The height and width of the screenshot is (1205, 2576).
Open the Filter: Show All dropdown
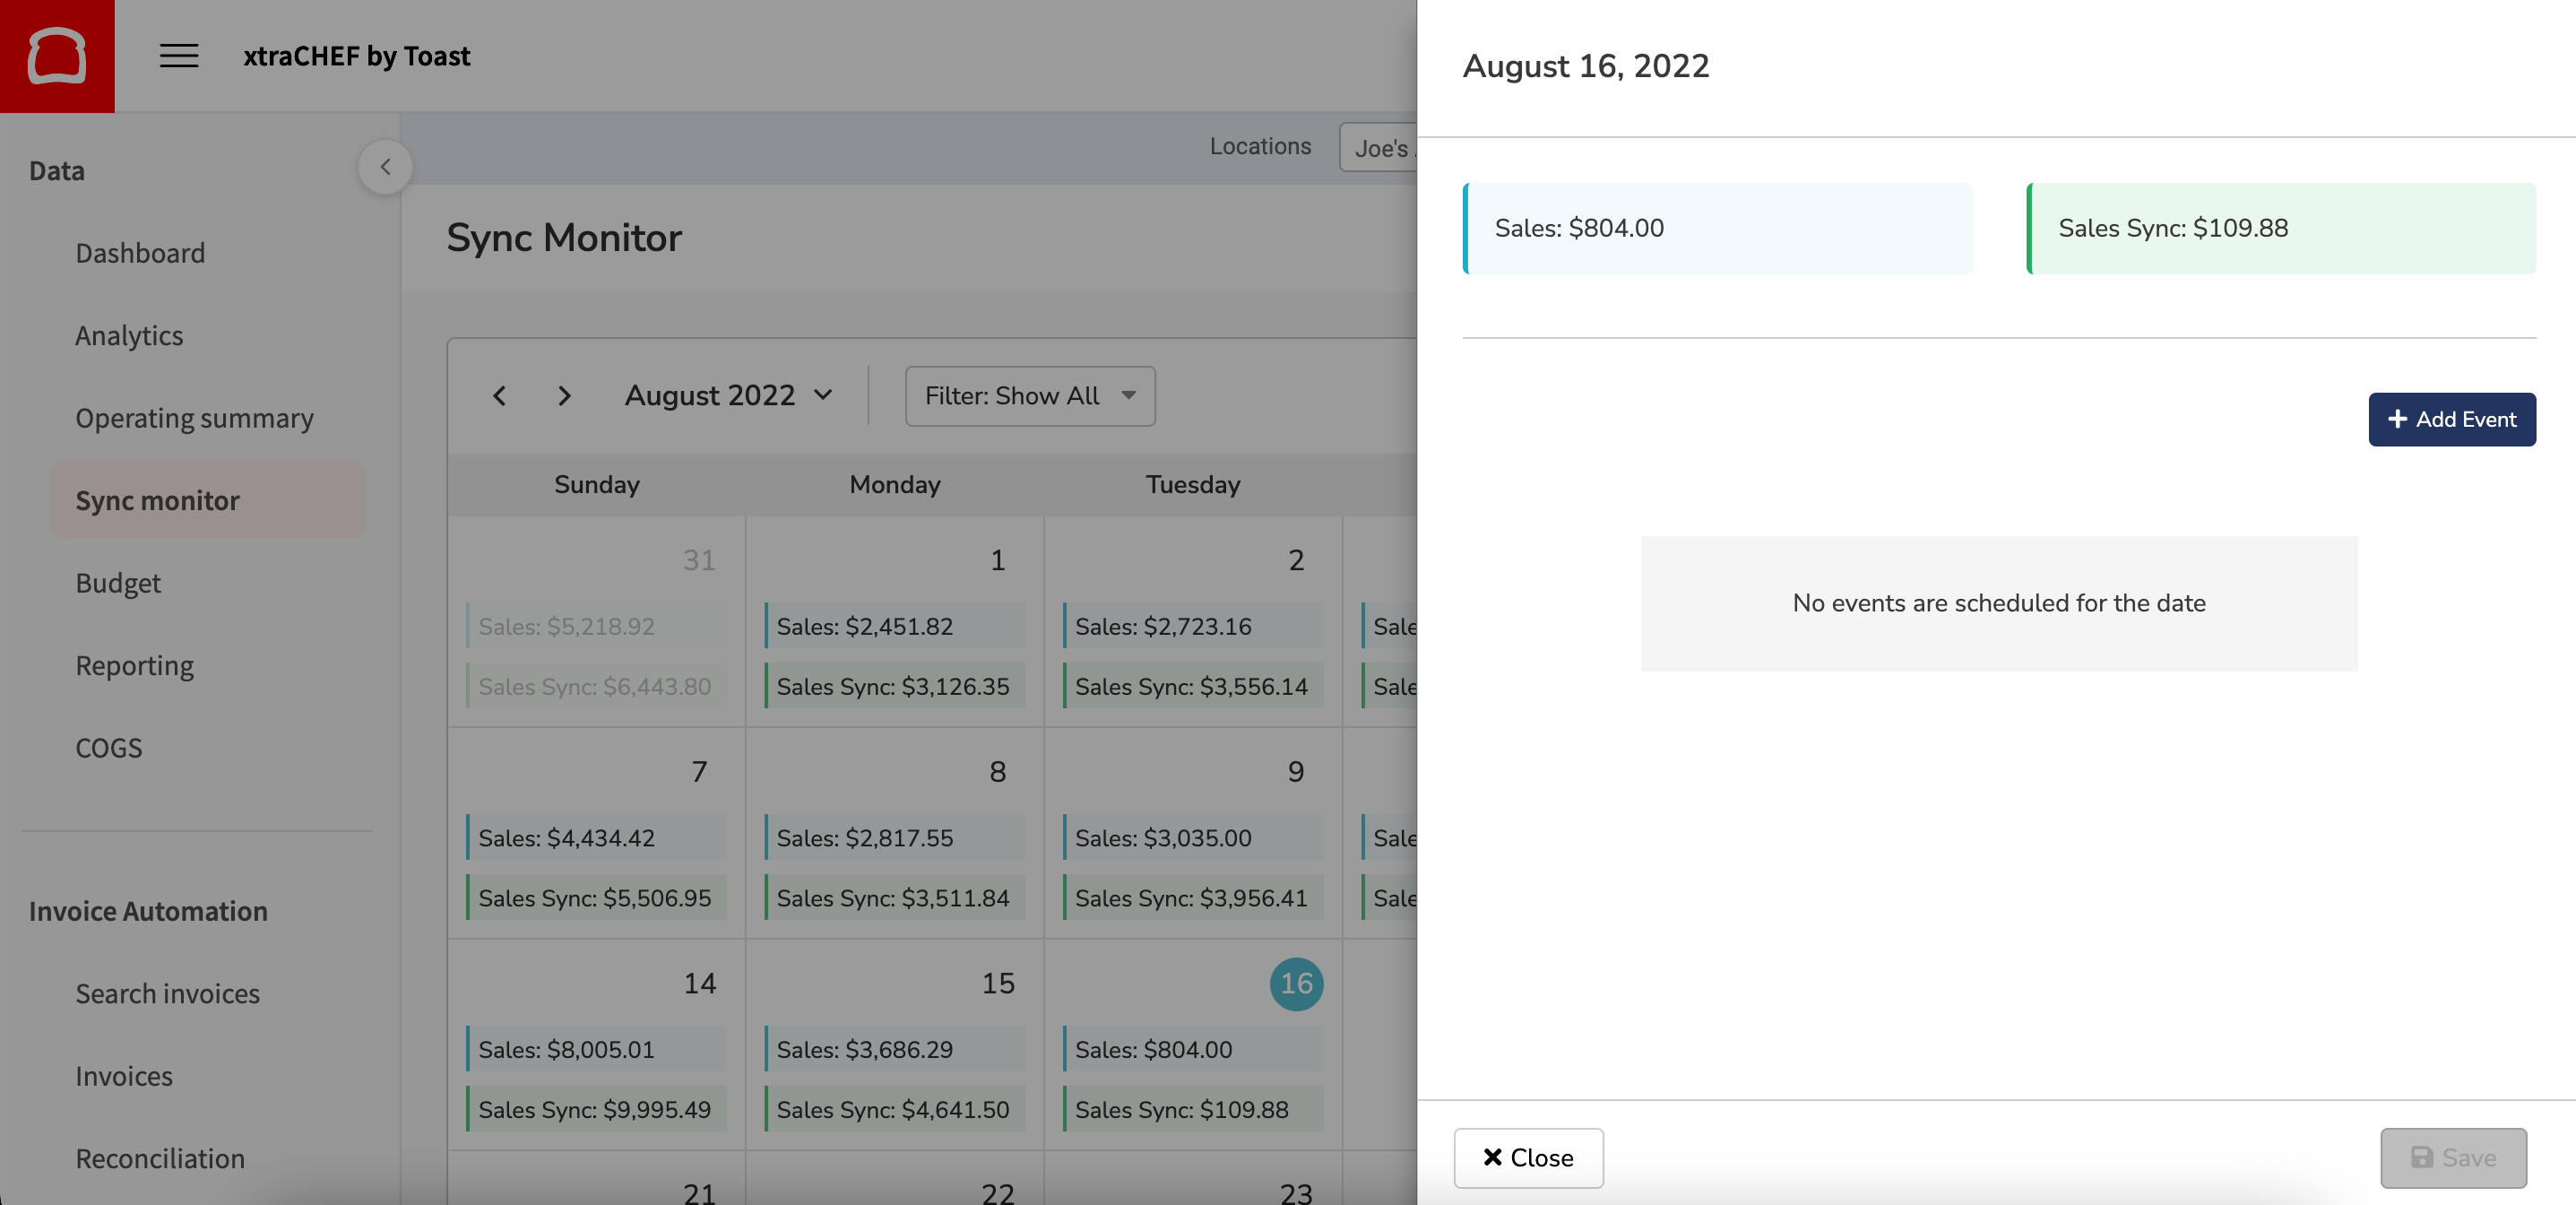coord(1029,396)
